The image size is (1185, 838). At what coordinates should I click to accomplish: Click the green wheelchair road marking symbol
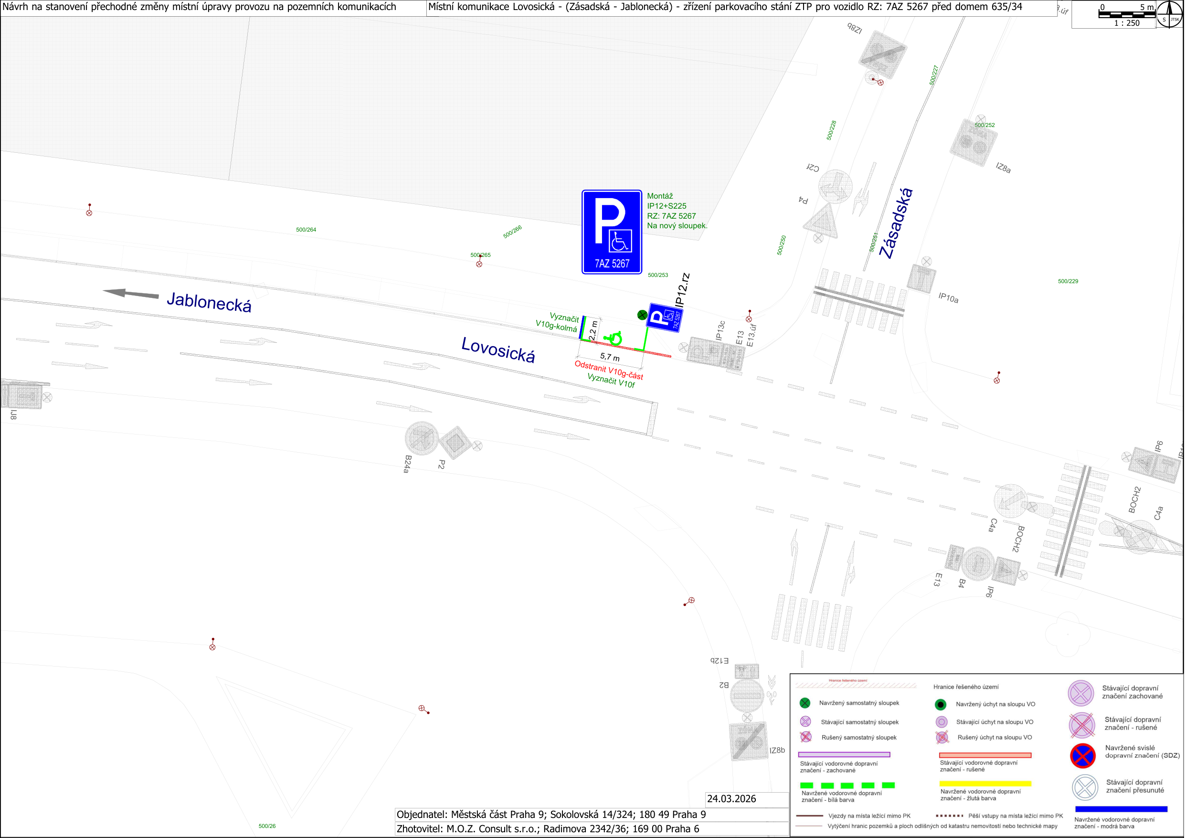pos(614,339)
